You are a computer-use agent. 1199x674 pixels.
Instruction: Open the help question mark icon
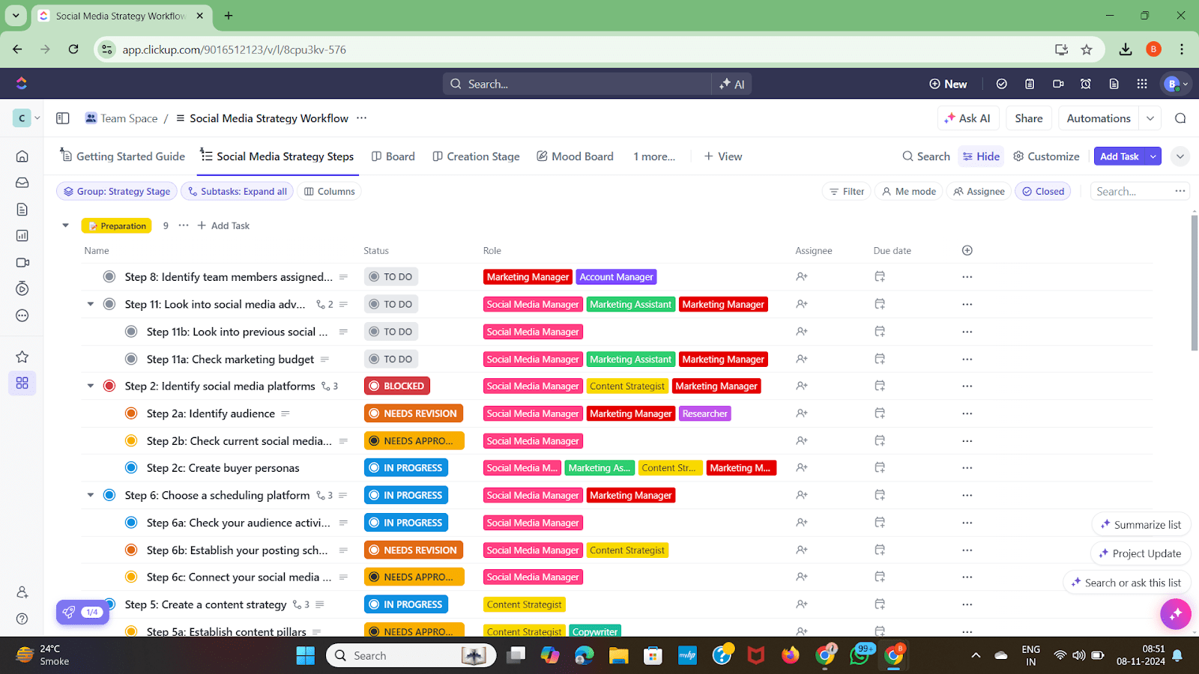[22, 619]
